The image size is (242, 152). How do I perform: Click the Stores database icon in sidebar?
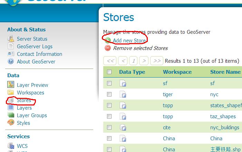coord(11,100)
